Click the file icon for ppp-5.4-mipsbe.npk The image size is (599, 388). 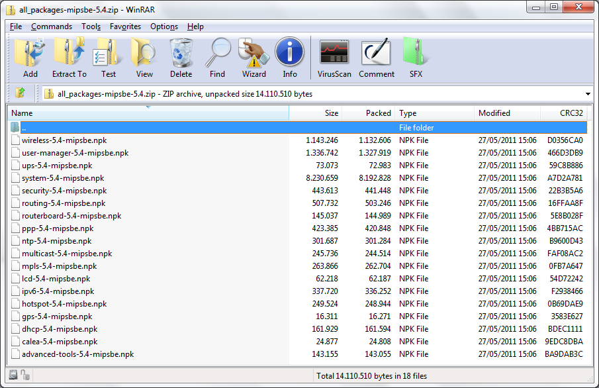click(15, 228)
